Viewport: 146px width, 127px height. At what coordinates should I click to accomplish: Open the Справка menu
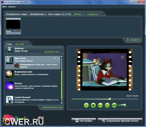pyautogui.click(x=12, y=7)
